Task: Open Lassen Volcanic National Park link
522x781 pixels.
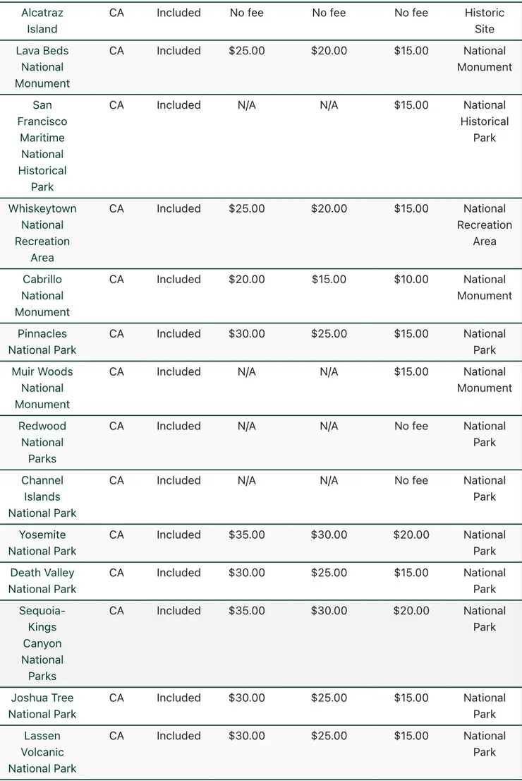Action: tap(42, 752)
